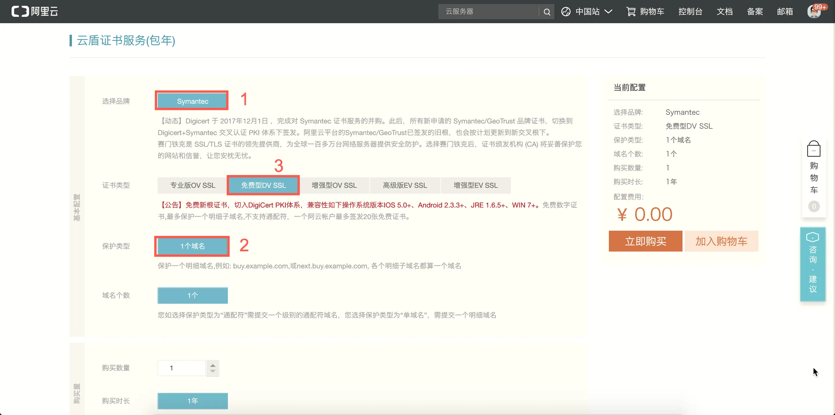Screen dimensions: 835x415
Task: Select 免费型DV SSL certificate type
Action: point(263,185)
